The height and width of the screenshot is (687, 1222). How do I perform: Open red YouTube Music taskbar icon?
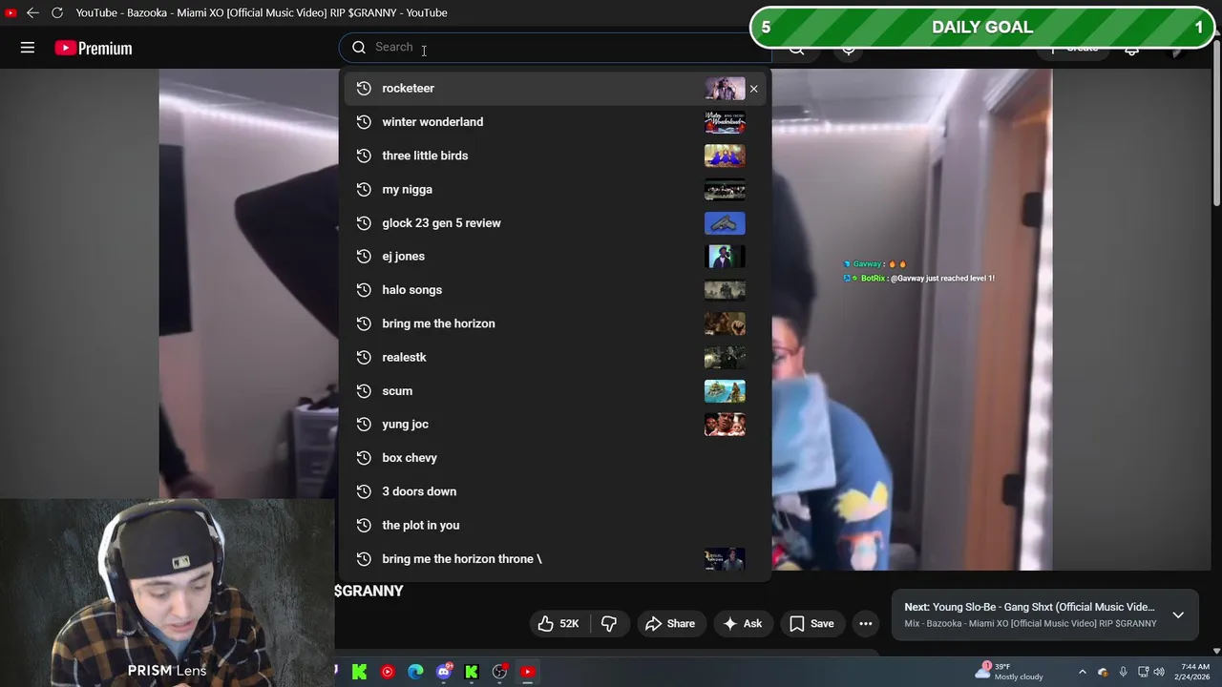(387, 672)
